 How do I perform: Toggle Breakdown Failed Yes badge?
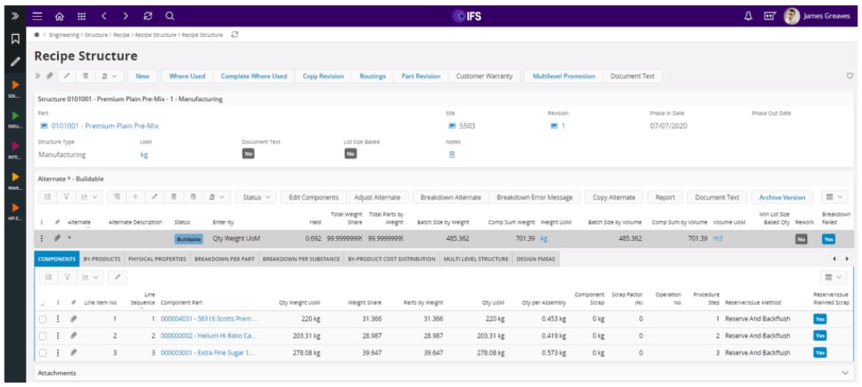click(829, 239)
